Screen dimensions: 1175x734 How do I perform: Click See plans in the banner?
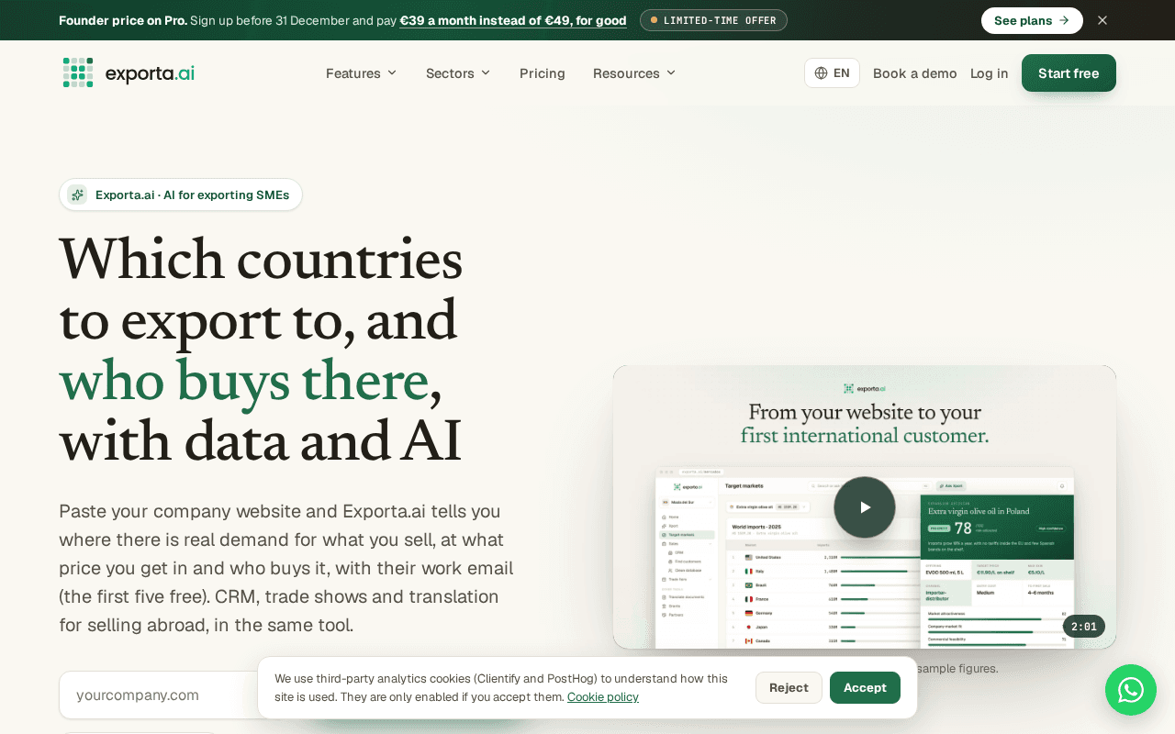[1032, 20]
